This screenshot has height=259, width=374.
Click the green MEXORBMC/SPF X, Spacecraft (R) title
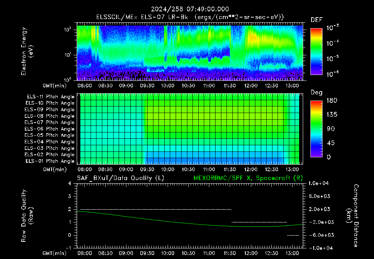tap(248, 178)
